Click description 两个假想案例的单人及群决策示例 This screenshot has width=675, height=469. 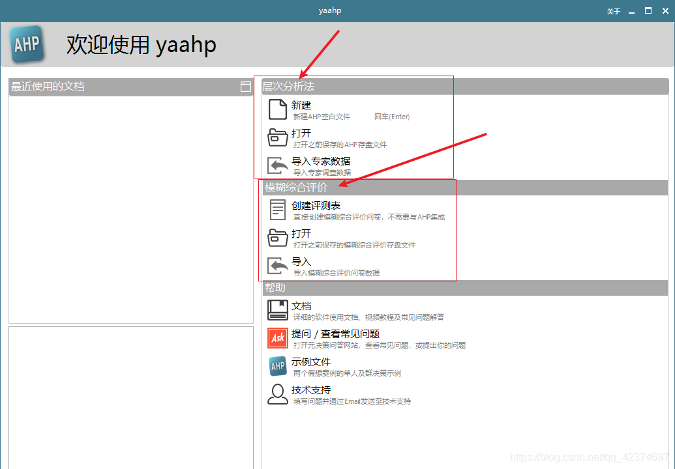[x=347, y=373]
